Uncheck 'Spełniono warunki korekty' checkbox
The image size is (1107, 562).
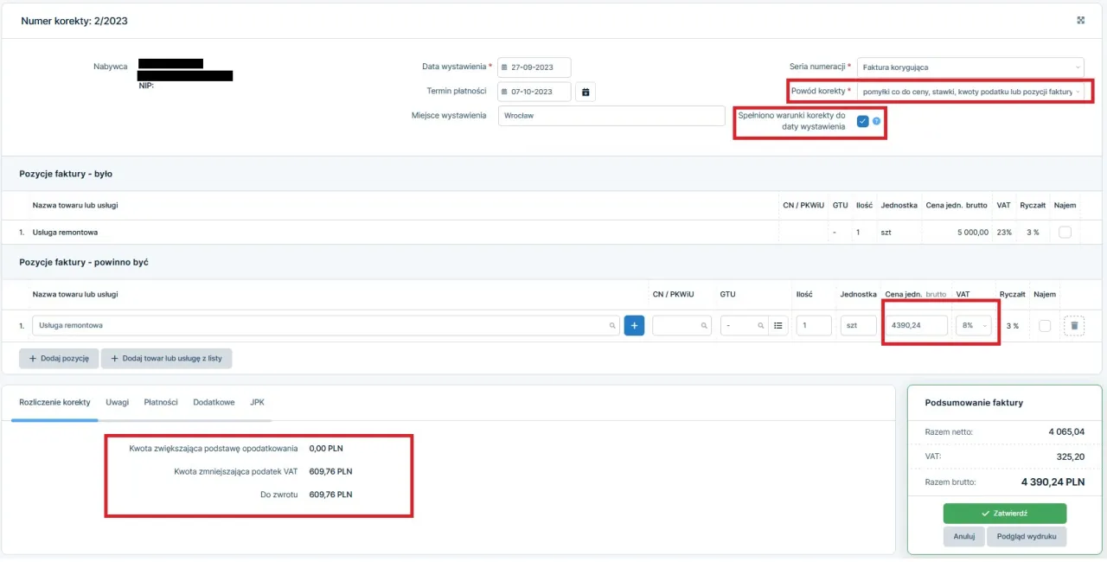pos(862,121)
